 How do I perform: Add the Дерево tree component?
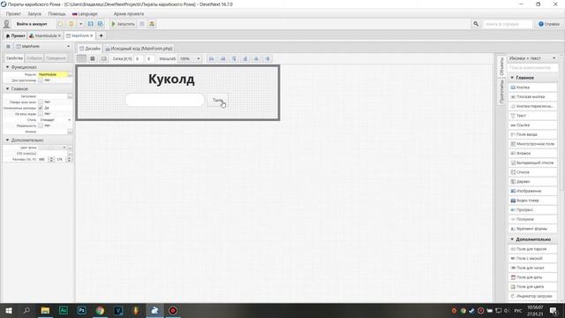532,181
